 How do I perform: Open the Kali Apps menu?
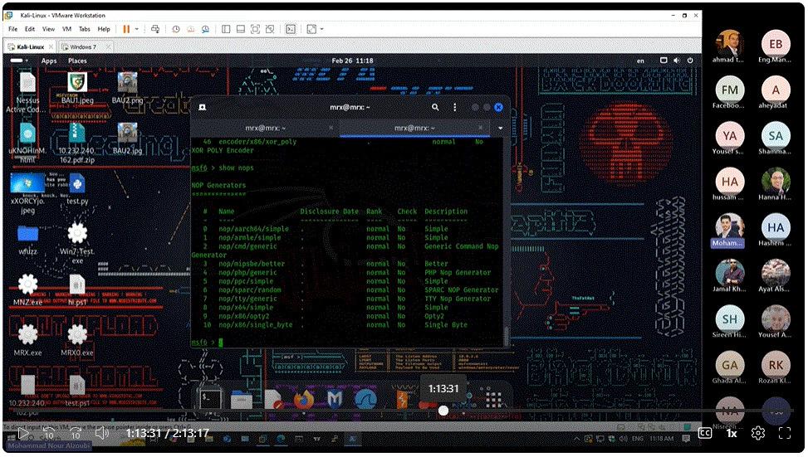(49, 61)
